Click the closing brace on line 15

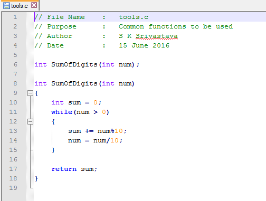pyautogui.click(x=53, y=150)
